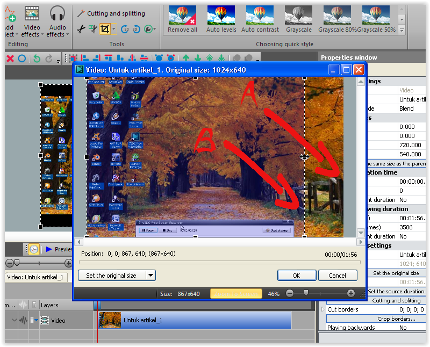Click Set the source duration button

396,291
